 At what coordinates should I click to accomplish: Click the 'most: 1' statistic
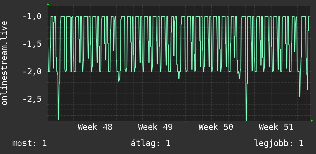pos(30,143)
